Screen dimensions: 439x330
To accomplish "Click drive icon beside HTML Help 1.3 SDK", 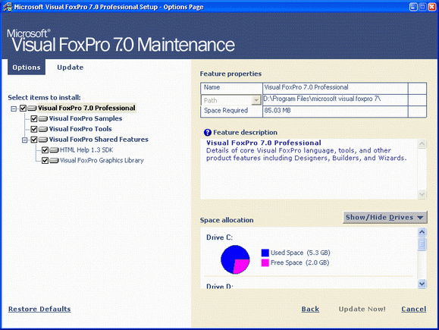I will (x=54, y=150).
